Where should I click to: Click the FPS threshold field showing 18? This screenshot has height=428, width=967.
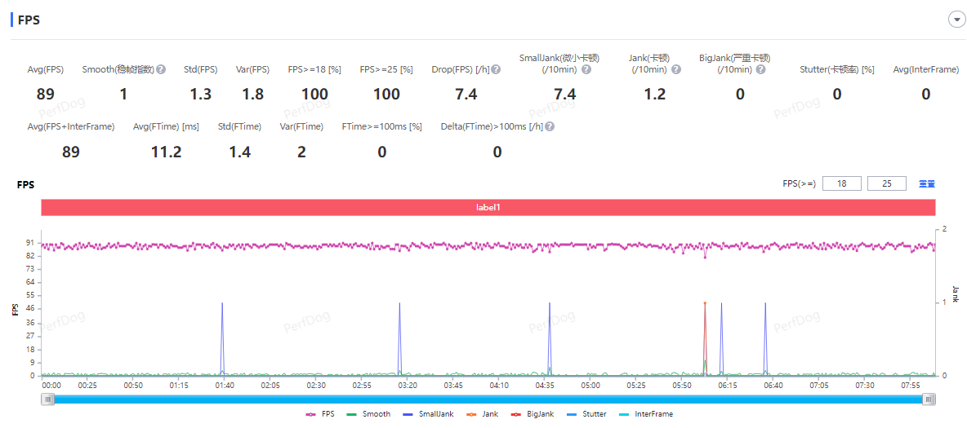[841, 183]
